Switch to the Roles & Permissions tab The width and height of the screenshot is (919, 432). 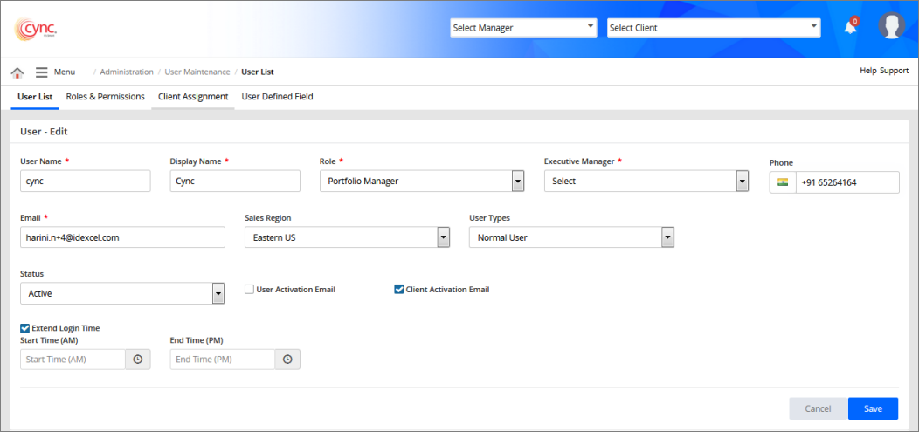pos(105,97)
